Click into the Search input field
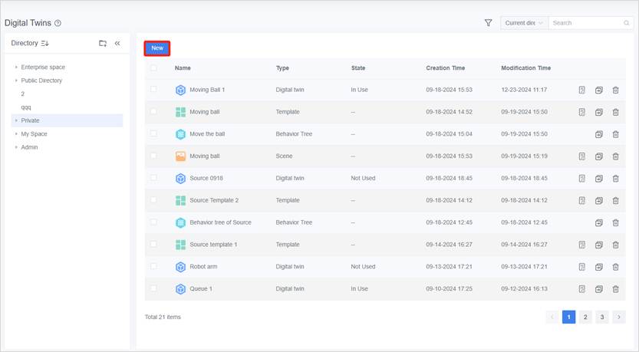Screen dimensions: 639x352 pos(587,23)
